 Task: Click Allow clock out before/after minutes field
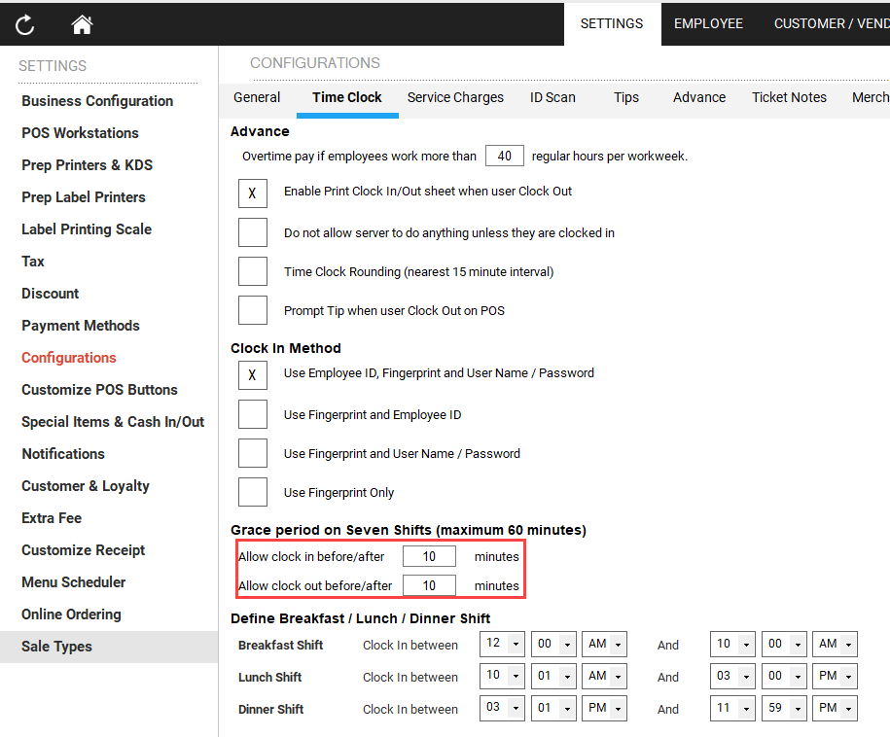point(429,586)
